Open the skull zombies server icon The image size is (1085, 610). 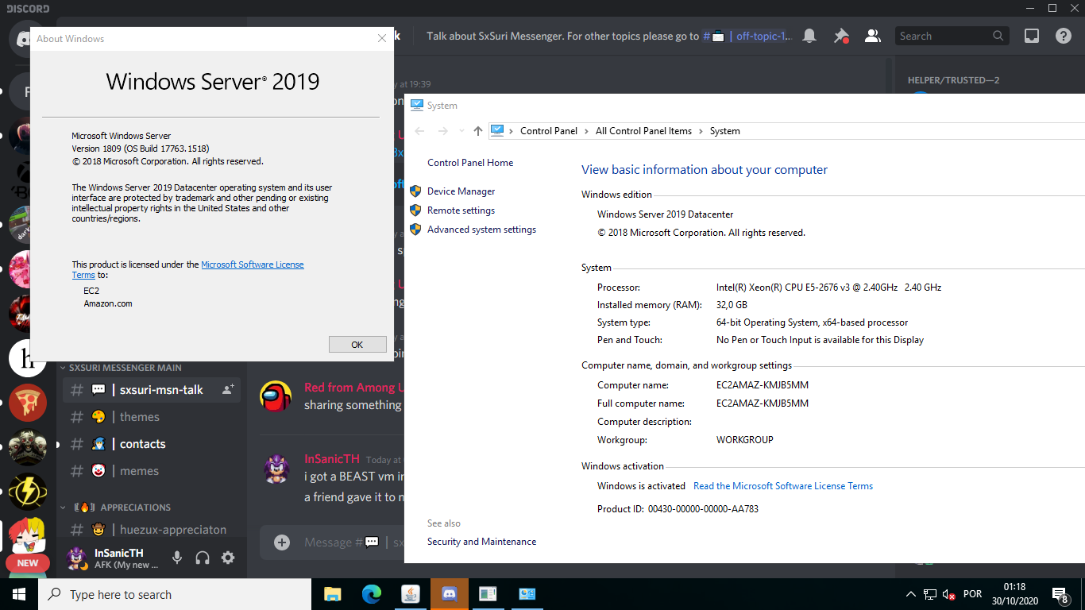[x=28, y=447]
